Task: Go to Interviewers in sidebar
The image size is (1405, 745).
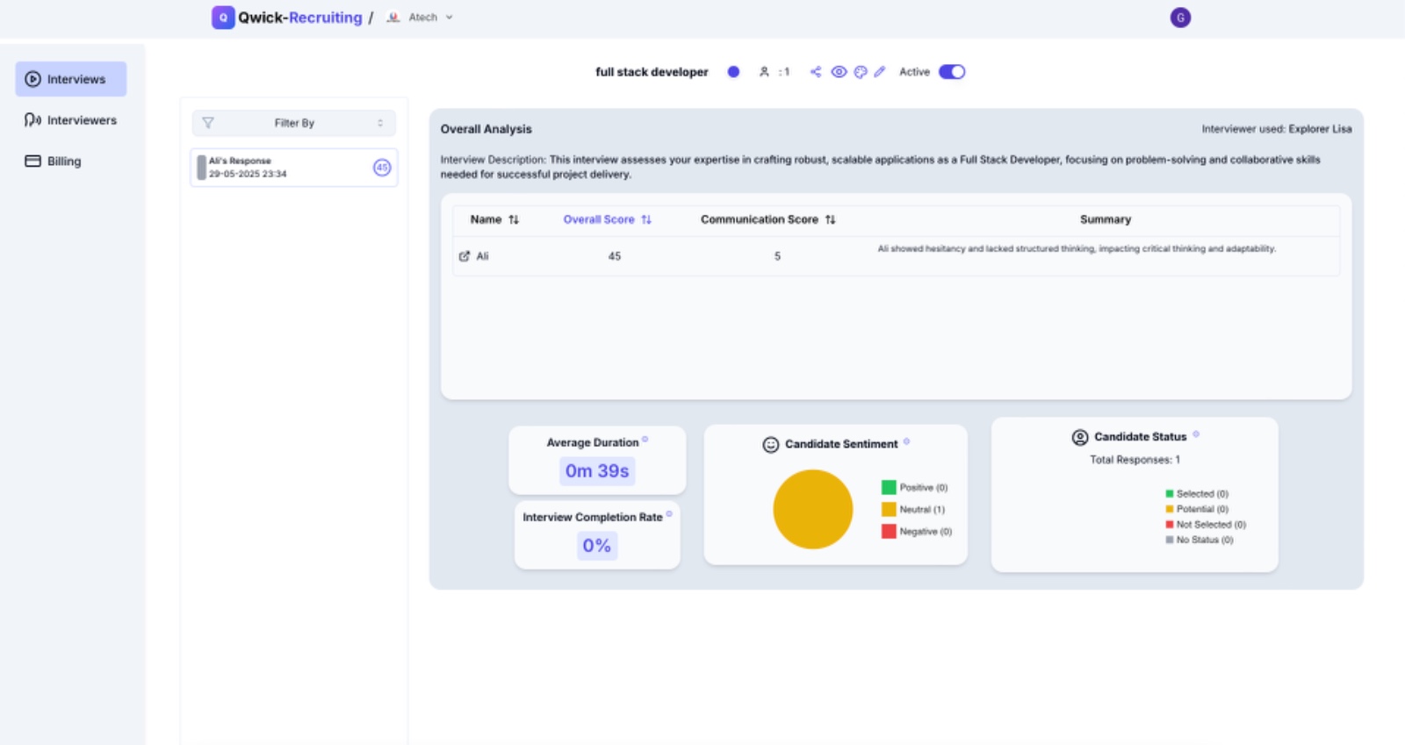Action: 71,120
